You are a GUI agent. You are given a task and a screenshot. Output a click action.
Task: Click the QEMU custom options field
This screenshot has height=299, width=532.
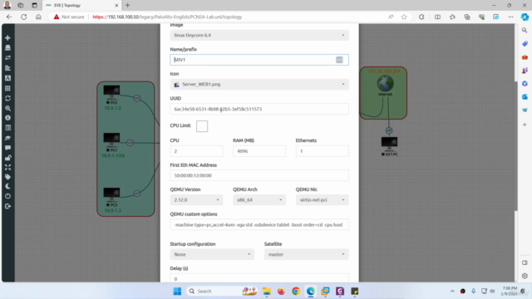[x=259, y=225]
